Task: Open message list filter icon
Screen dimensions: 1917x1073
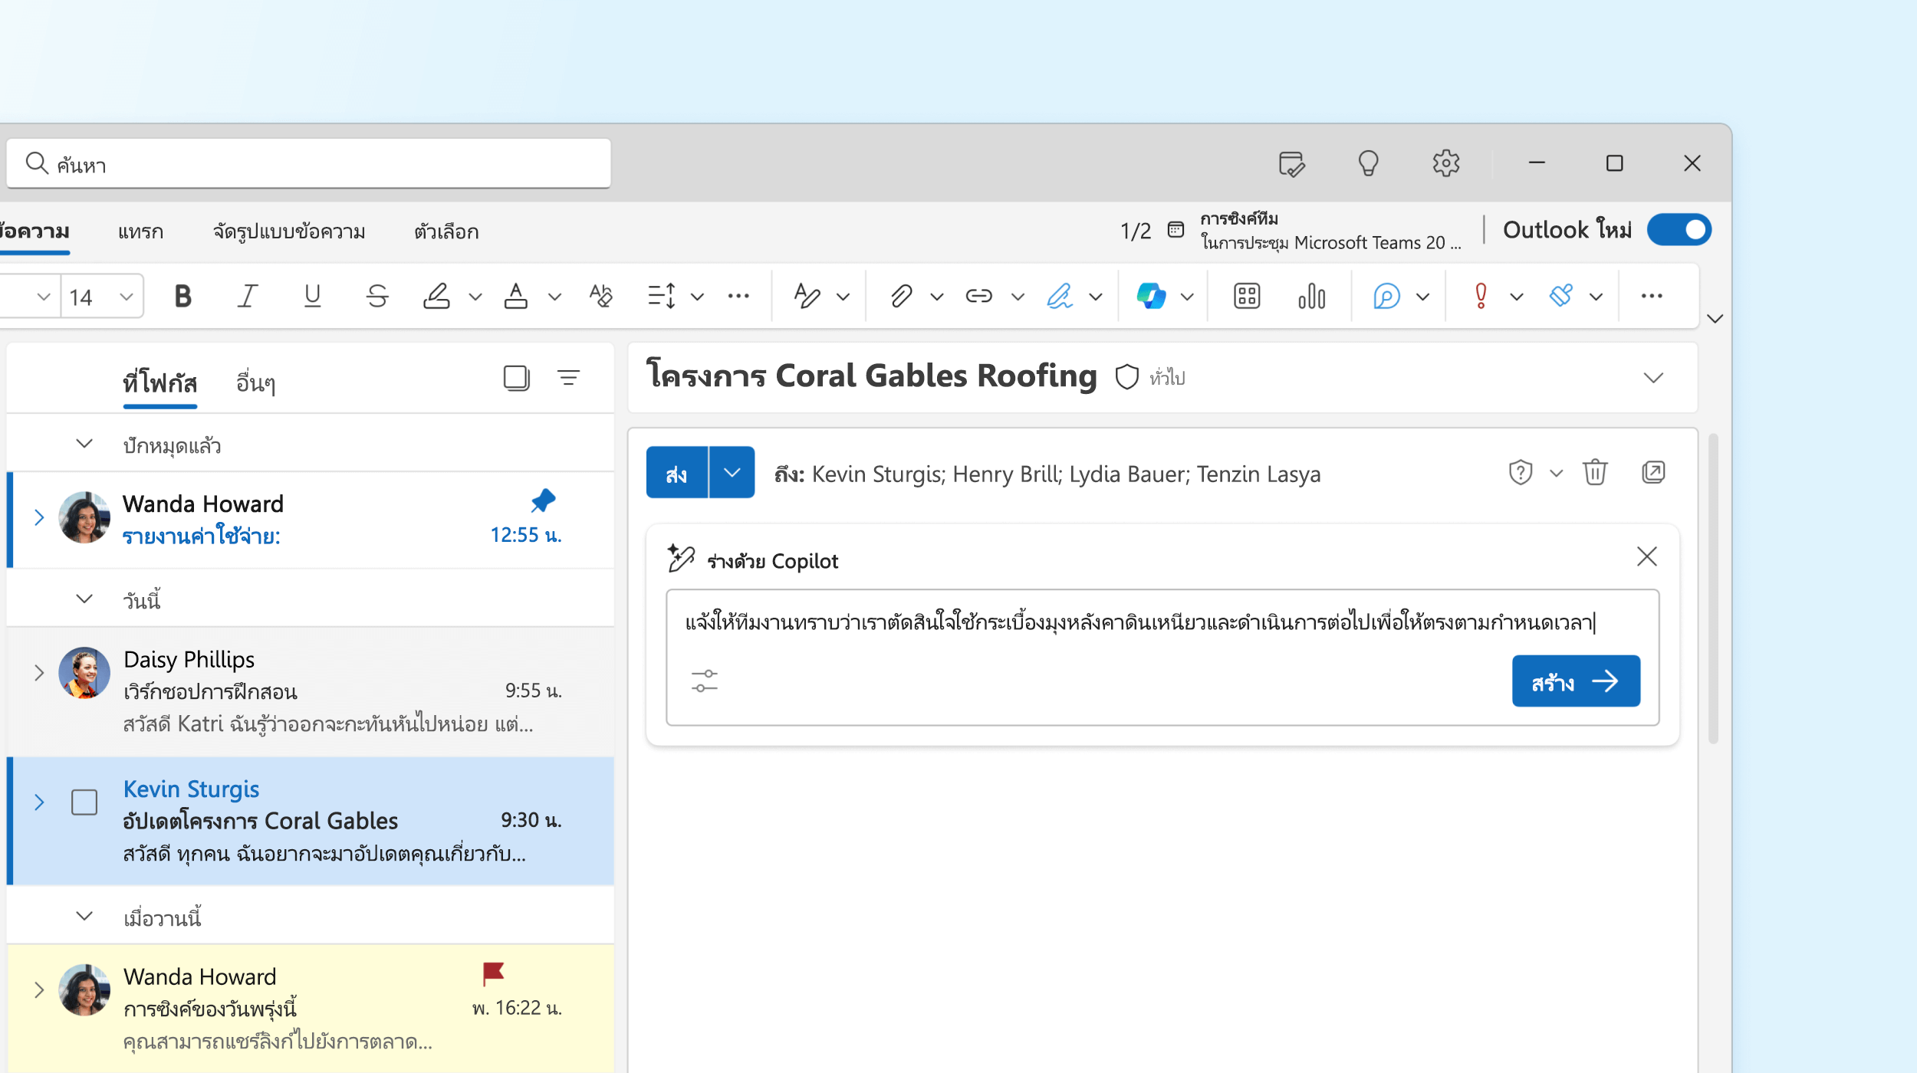Action: click(568, 378)
